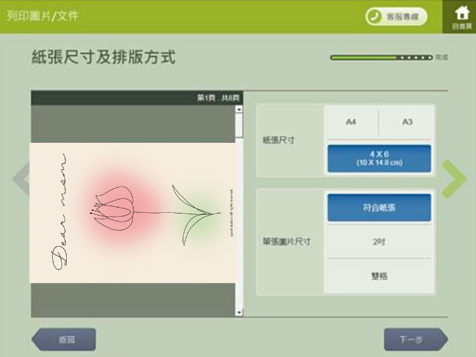The height and width of the screenshot is (357, 476).
Task: Click the 第1頁 共8頁 page indicator
Action: (x=218, y=98)
